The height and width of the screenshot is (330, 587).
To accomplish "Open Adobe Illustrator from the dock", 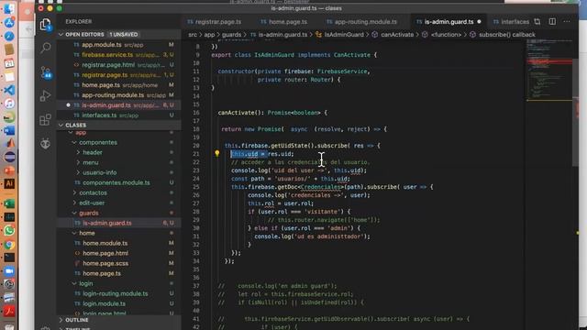I will 9,183.
